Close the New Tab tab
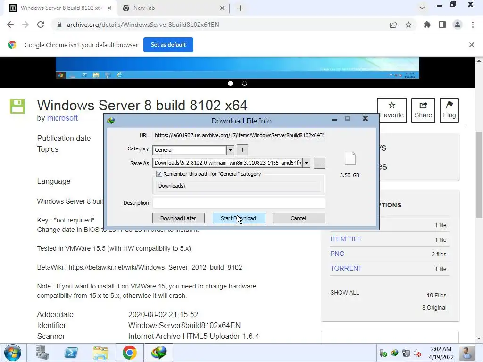This screenshot has width=483, height=362. click(x=222, y=8)
